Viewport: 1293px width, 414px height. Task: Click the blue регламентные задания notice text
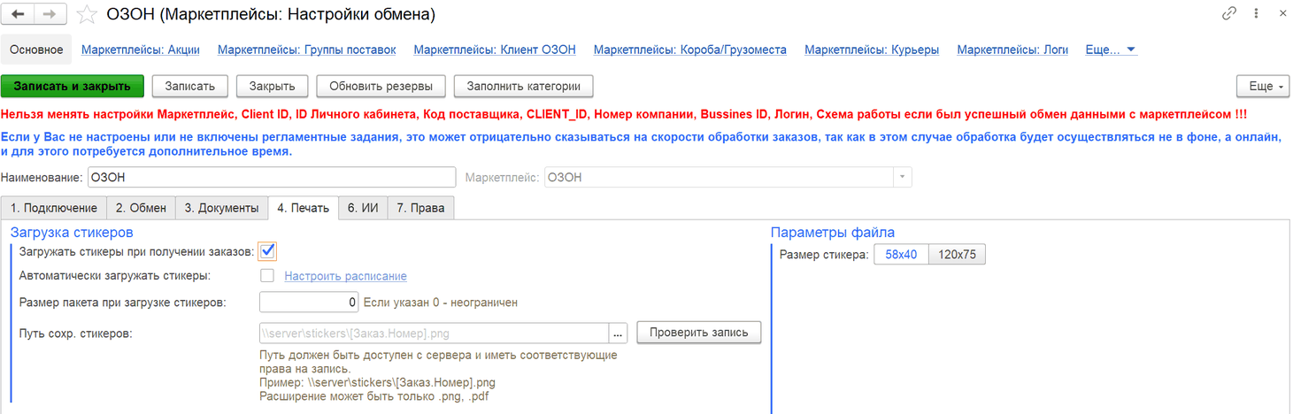642,144
